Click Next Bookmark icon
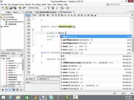Image resolution: width=134 pixels, height=100 pixels. click(72, 15)
